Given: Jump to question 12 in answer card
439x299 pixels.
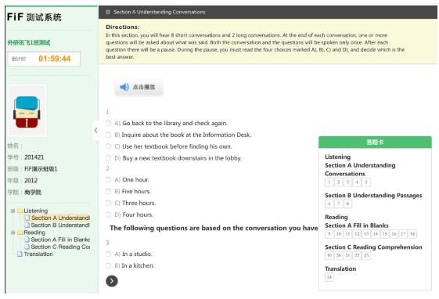Looking at the screenshot, I should tap(357, 234).
